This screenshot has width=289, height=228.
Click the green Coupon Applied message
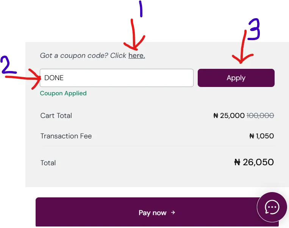(x=63, y=93)
